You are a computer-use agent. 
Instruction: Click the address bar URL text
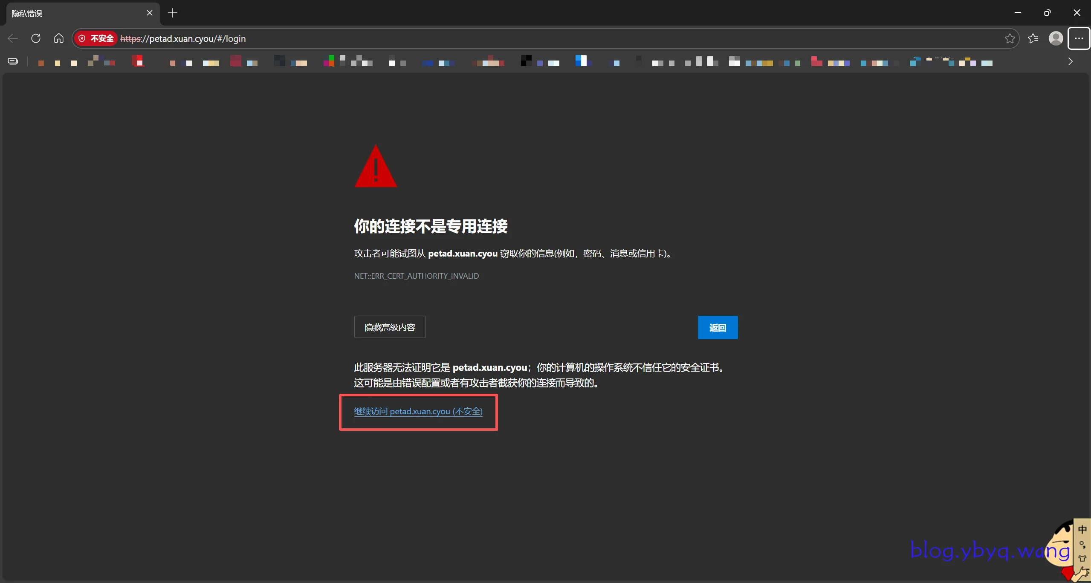click(x=197, y=39)
